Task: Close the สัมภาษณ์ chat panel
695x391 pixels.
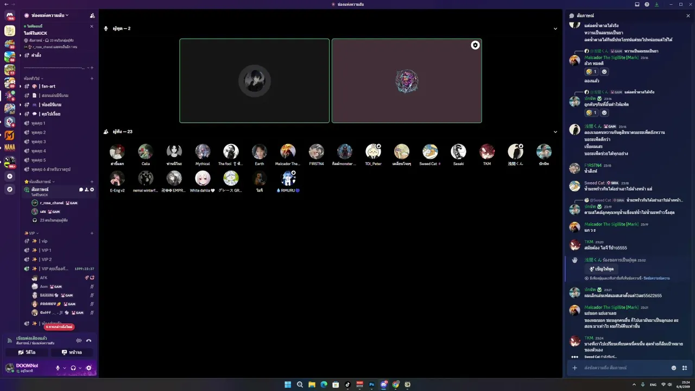Action: pos(688,16)
